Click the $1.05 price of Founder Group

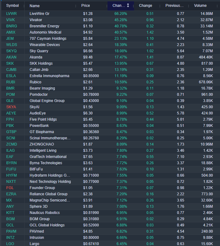pos(88,188)
